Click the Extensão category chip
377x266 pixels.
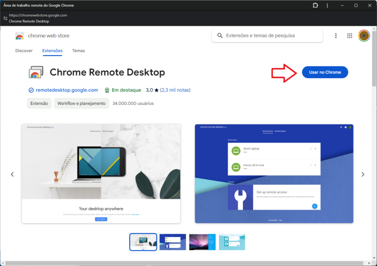[x=39, y=103]
